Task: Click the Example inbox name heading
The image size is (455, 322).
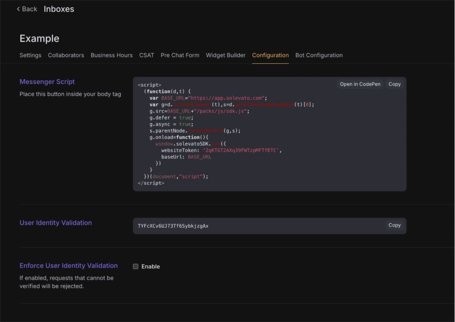Action: tap(39, 38)
